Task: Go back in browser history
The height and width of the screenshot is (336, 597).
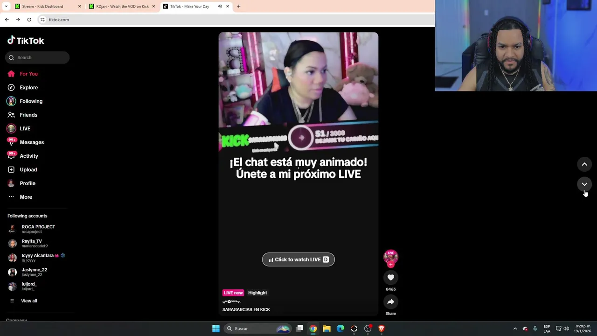Action: coord(7,20)
